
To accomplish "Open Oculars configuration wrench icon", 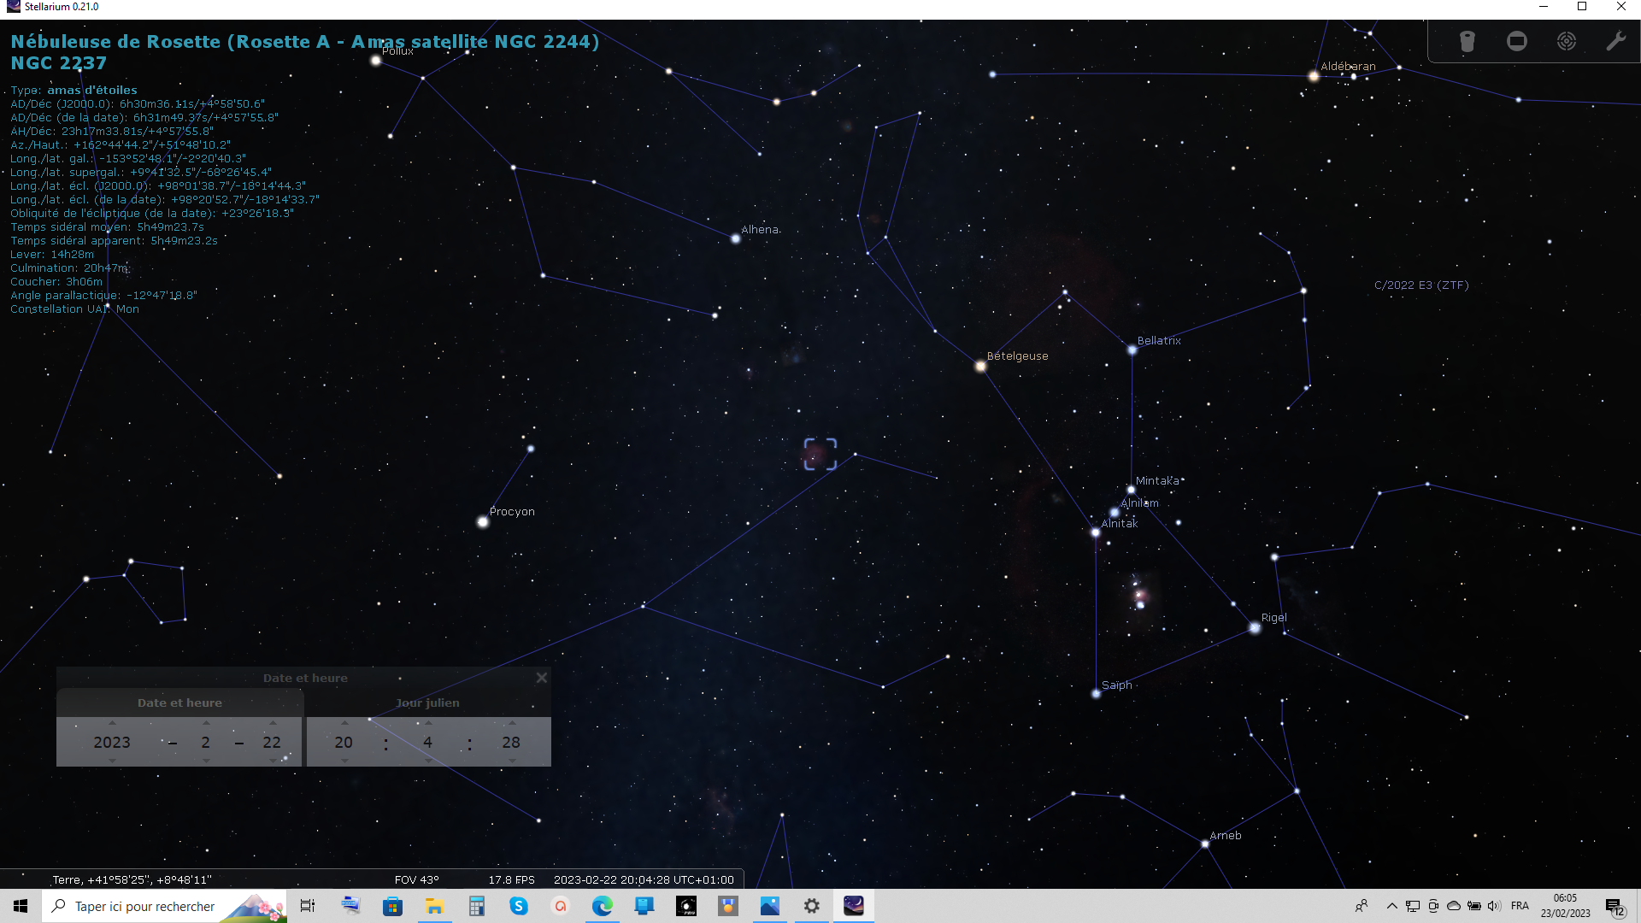I will [x=1615, y=41].
